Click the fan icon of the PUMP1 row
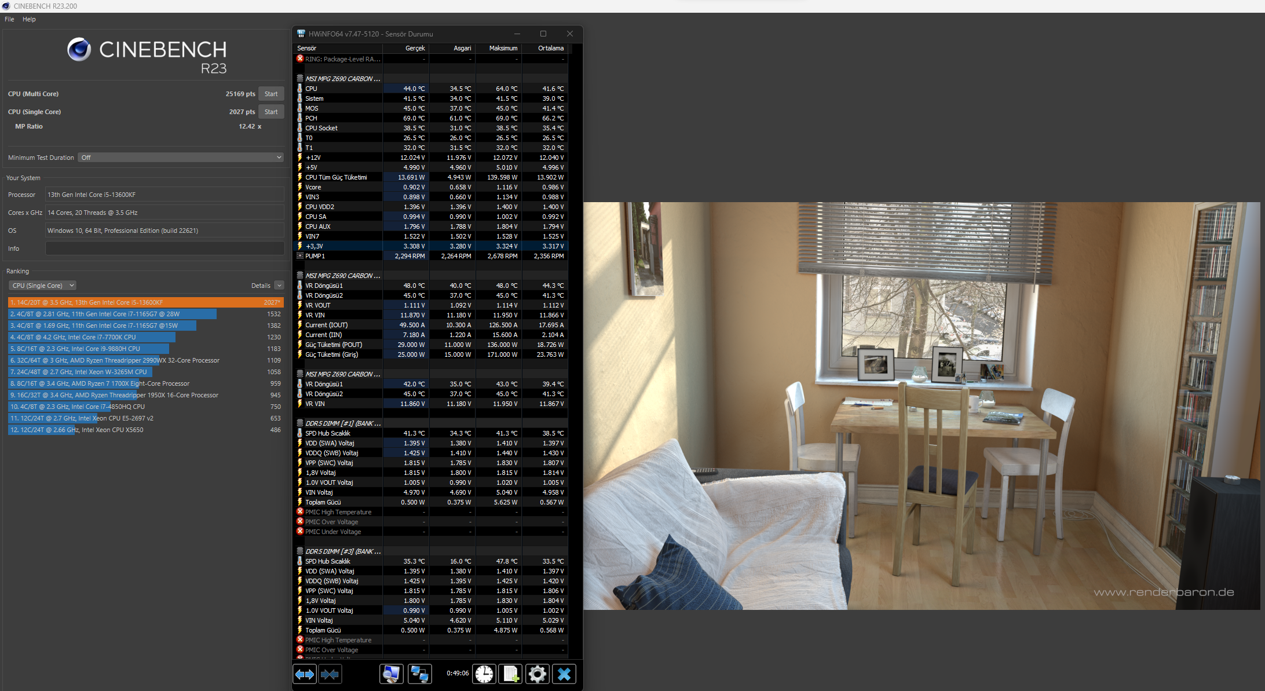1265x691 pixels. tap(300, 256)
